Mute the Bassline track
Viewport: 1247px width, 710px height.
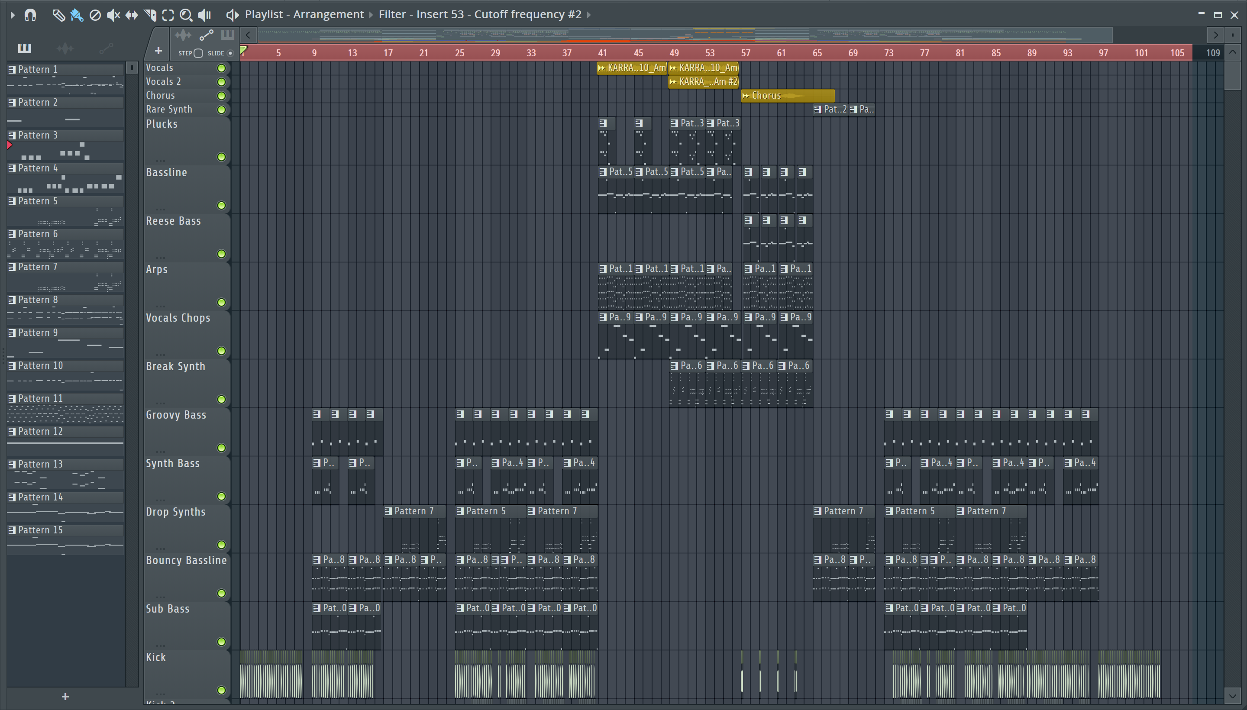tap(221, 206)
